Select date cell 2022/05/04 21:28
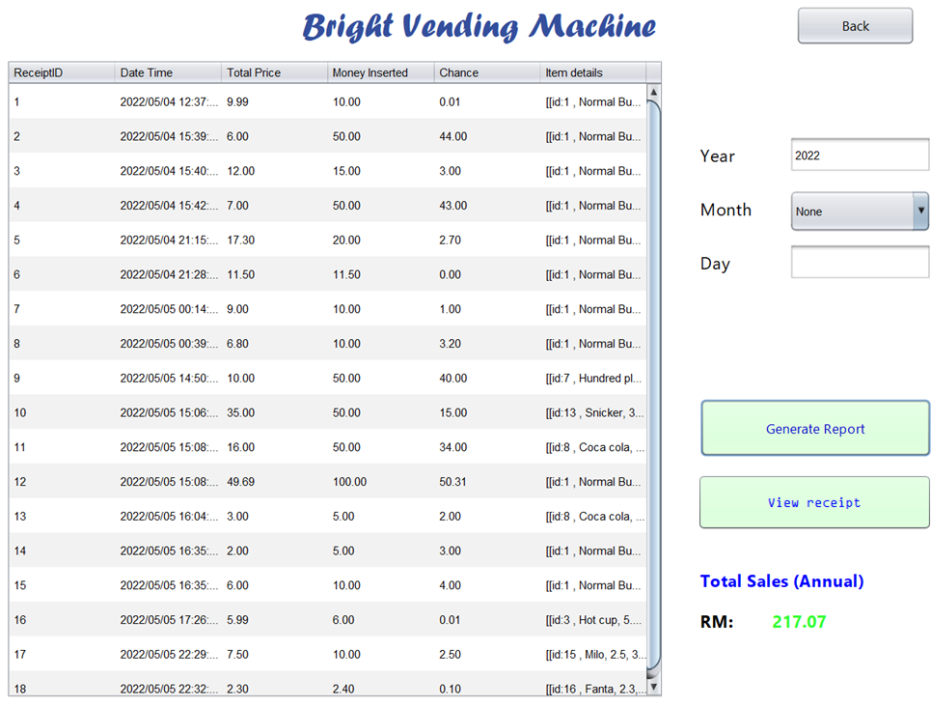The image size is (931, 706). coord(168,274)
